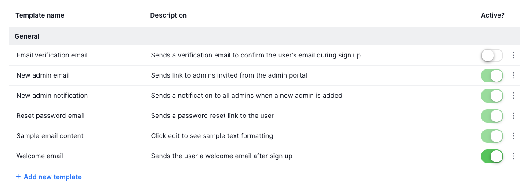
Task: Select the Reset password email row name
Action: [50, 116]
